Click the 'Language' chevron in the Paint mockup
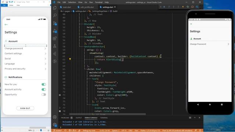Screen dimensions: 235x132 45,64
